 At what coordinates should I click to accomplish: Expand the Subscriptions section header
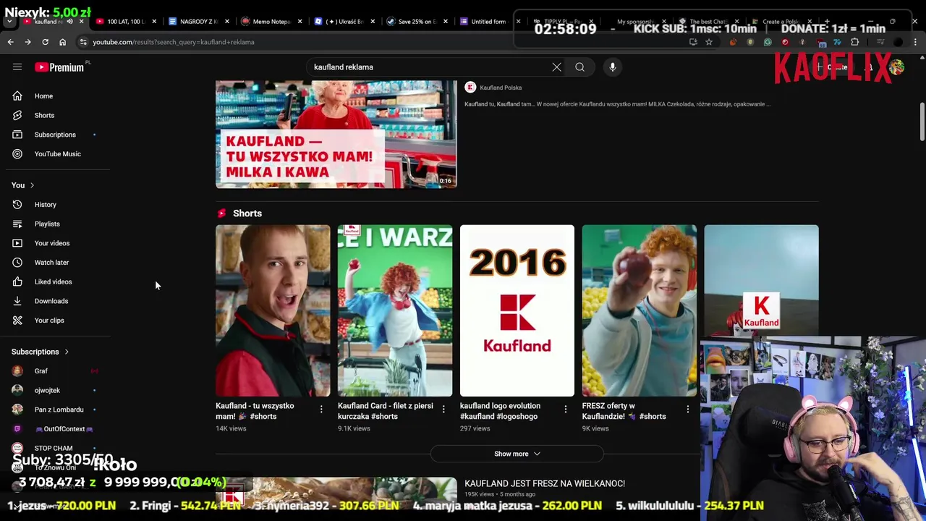click(x=40, y=352)
